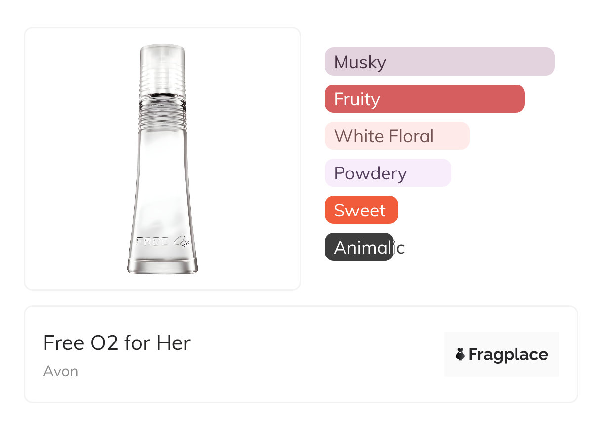Click the FREE O2 engraving on bottle
The image size is (602, 427).
pyautogui.click(x=163, y=242)
